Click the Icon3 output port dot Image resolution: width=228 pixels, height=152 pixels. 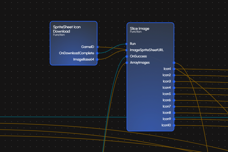click(174, 81)
